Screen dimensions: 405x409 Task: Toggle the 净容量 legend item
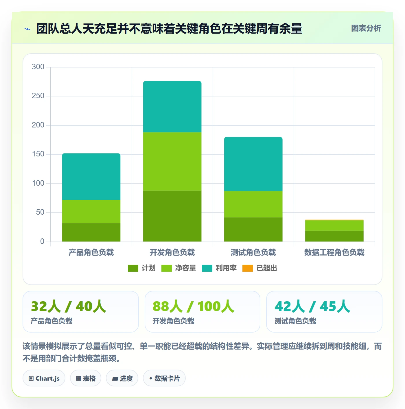pyautogui.click(x=179, y=268)
